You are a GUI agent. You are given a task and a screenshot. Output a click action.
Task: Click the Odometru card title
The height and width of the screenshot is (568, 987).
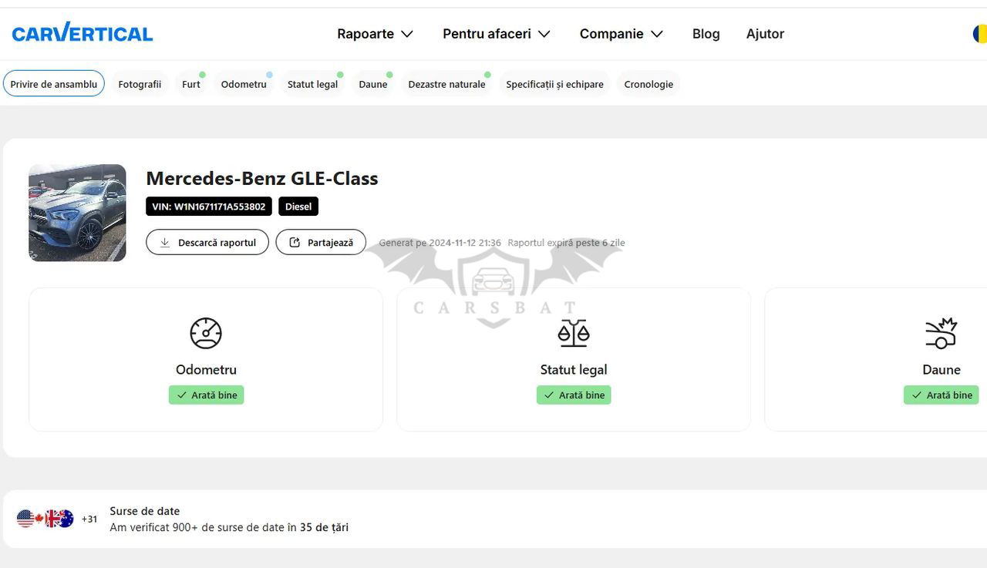[x=206, y=370]
